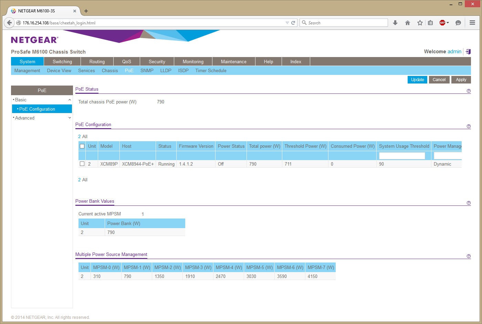Open help icon for PoE Status section

(x=469, y=91)
